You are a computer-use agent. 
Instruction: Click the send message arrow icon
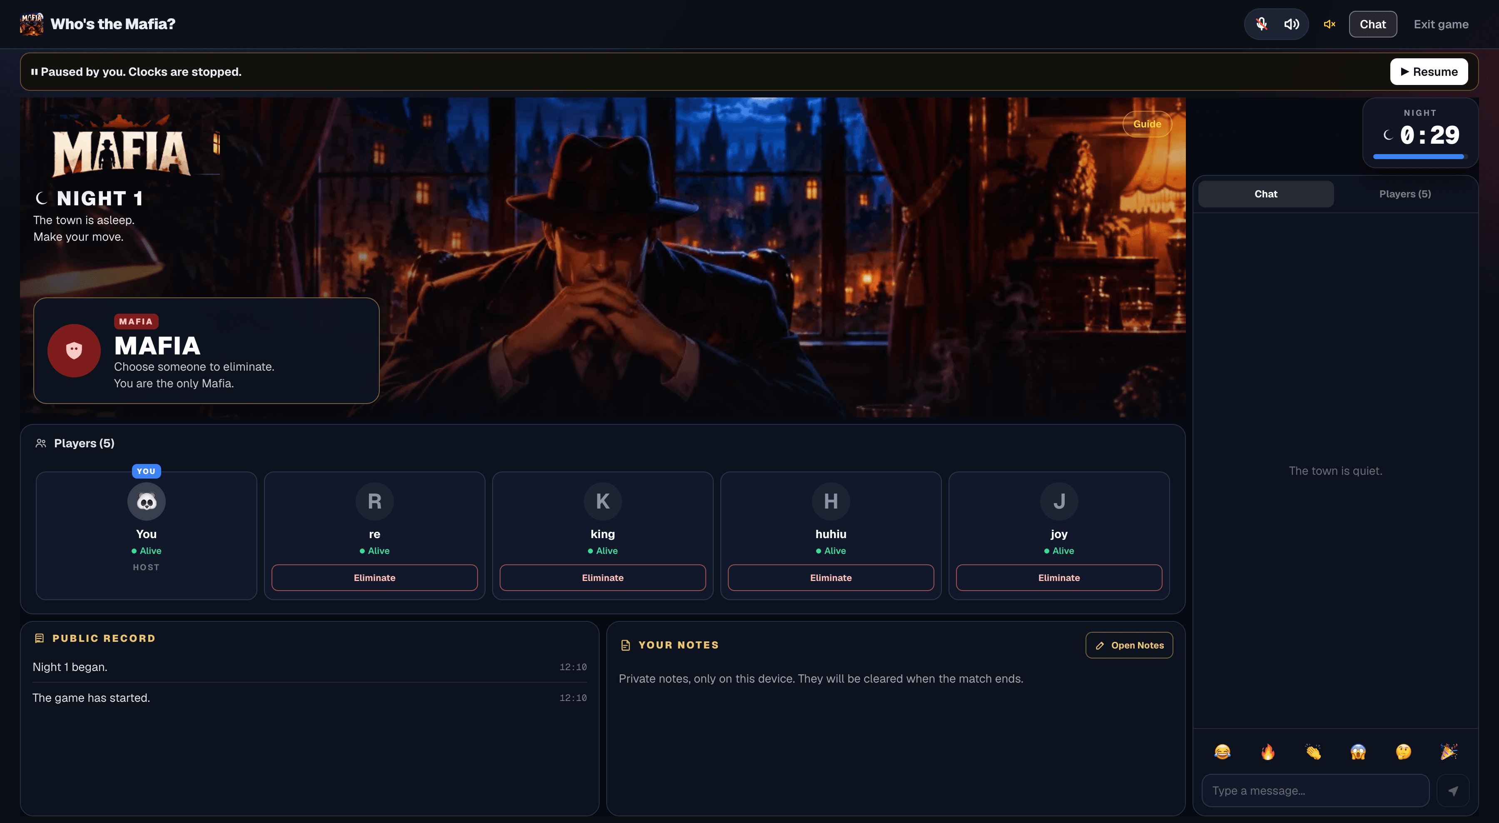[1452, 791]
